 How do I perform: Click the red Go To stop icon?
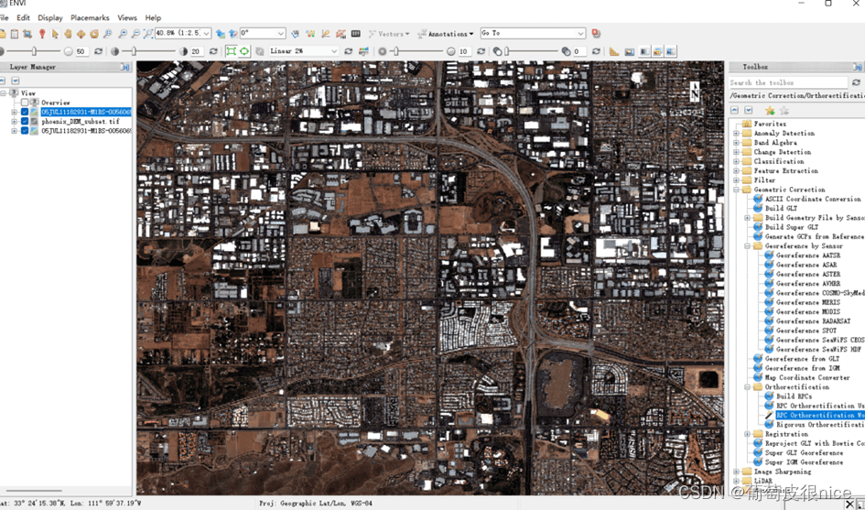tap(596, 33)
